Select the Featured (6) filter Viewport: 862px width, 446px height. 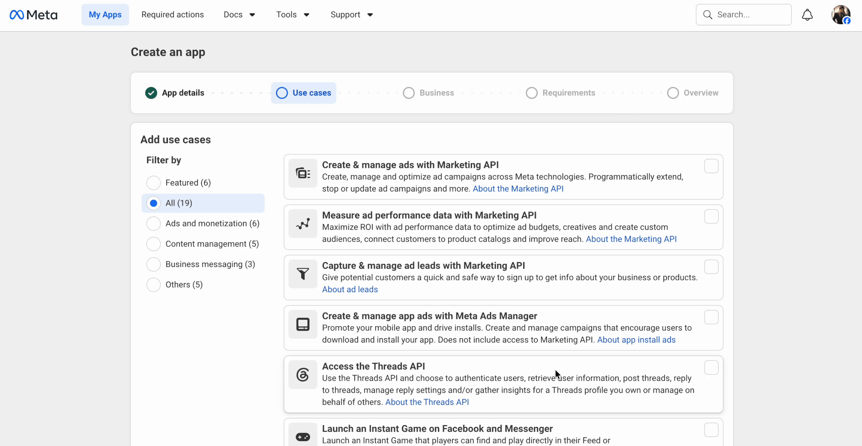153,183
